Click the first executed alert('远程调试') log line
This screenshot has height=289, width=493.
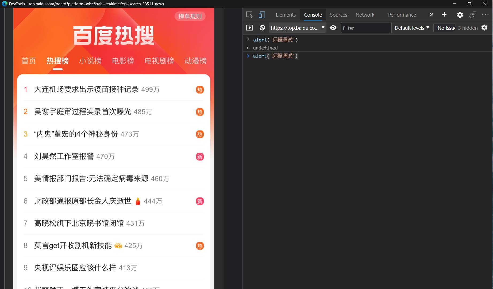[x=275, y=40]
